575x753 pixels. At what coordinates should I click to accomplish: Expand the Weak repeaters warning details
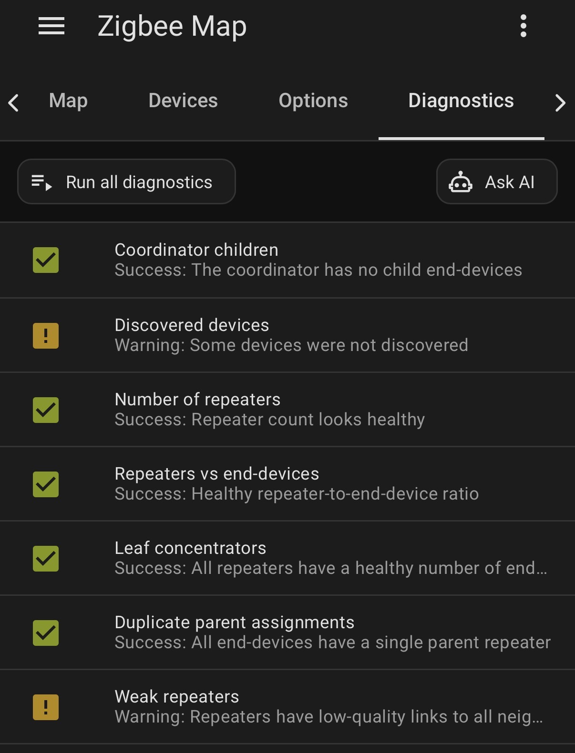pos(287,707)
